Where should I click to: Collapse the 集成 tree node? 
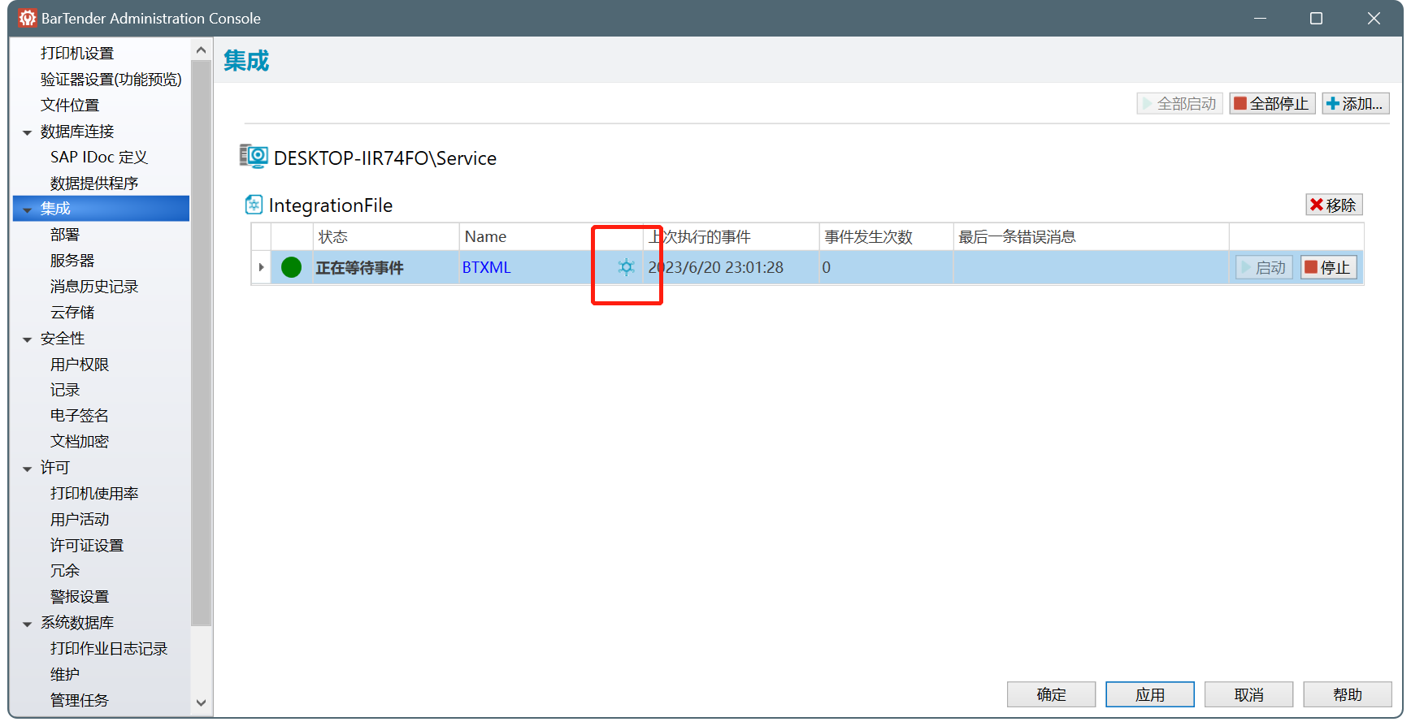click(x=28, y=210)
